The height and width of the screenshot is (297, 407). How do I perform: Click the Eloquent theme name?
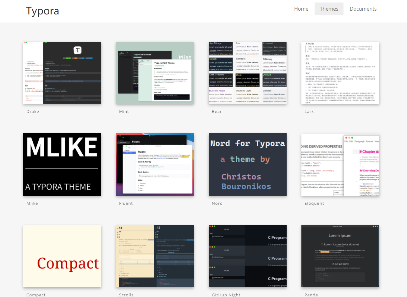click(314, 203)
